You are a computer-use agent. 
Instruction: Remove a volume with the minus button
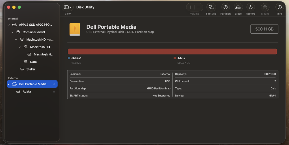coord(198,7)
